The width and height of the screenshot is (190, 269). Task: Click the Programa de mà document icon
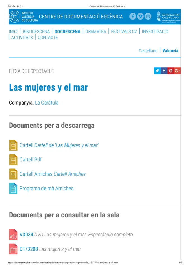pyautogui.click(x=13, y=188)
